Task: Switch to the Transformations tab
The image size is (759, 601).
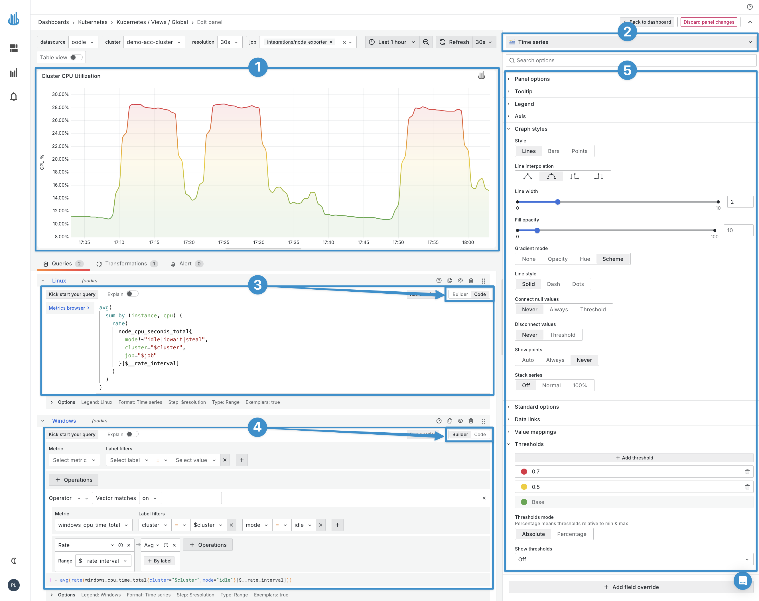Action: [127, 264]
